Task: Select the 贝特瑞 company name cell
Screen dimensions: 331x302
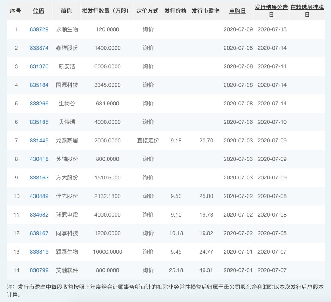Action: pyautogui.click(x=65, y=122)
